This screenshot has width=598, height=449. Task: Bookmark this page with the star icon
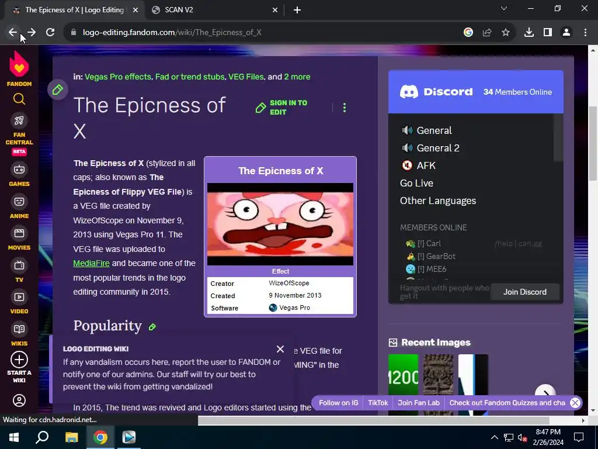tap(506, 33)
